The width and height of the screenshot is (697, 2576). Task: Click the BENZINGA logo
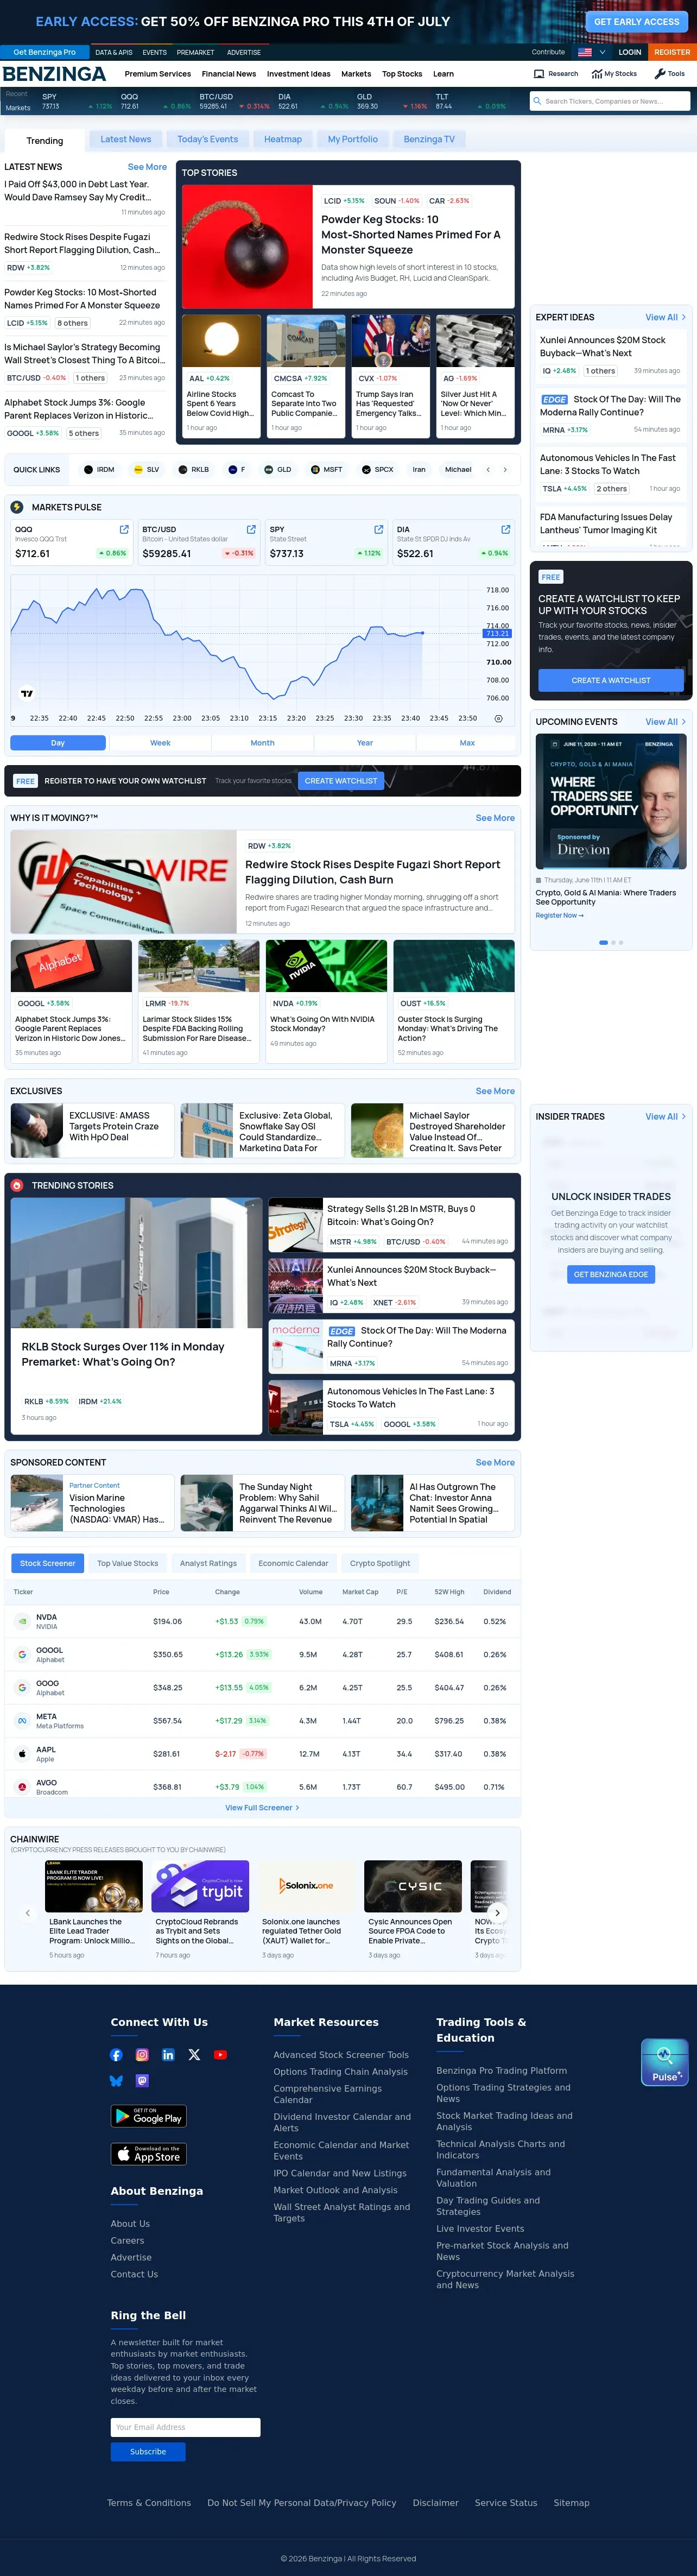[x=54, y=74]
